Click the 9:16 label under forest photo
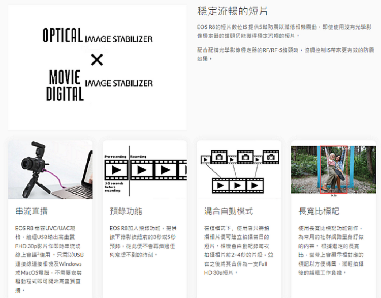 334,196
